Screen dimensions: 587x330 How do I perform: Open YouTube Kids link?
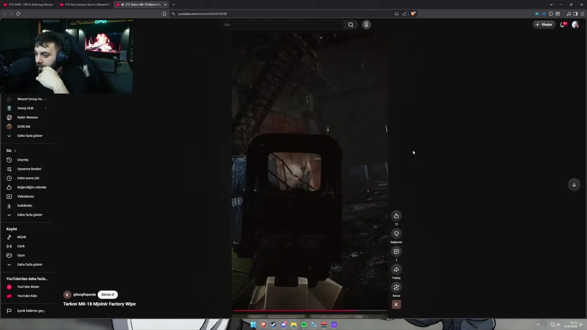28,296
